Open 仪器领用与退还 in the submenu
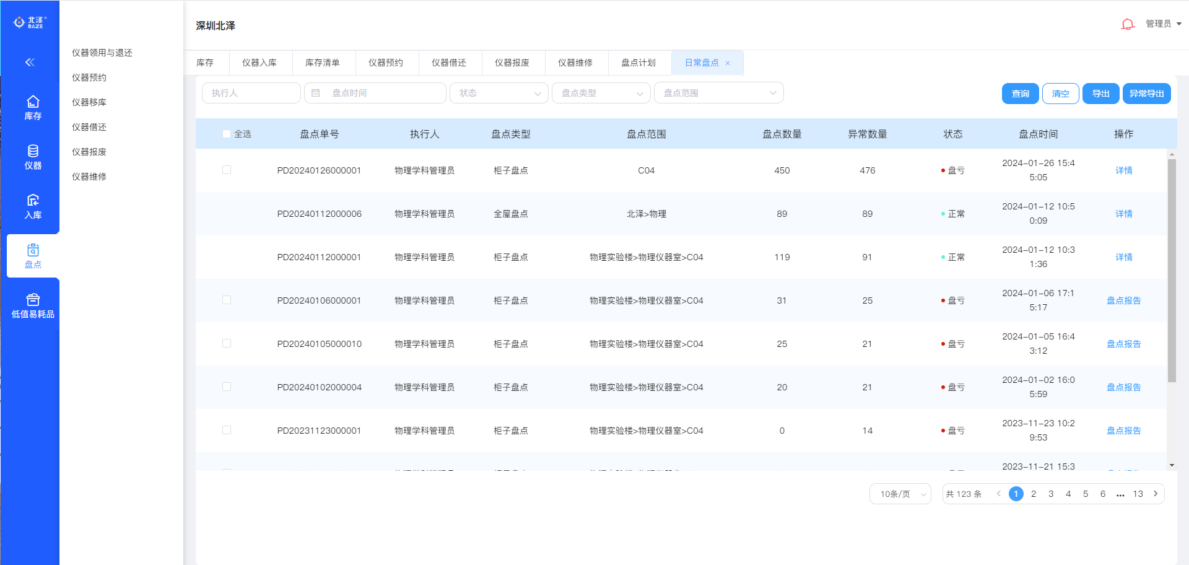Screen dimensions: 1189x565 102,53
